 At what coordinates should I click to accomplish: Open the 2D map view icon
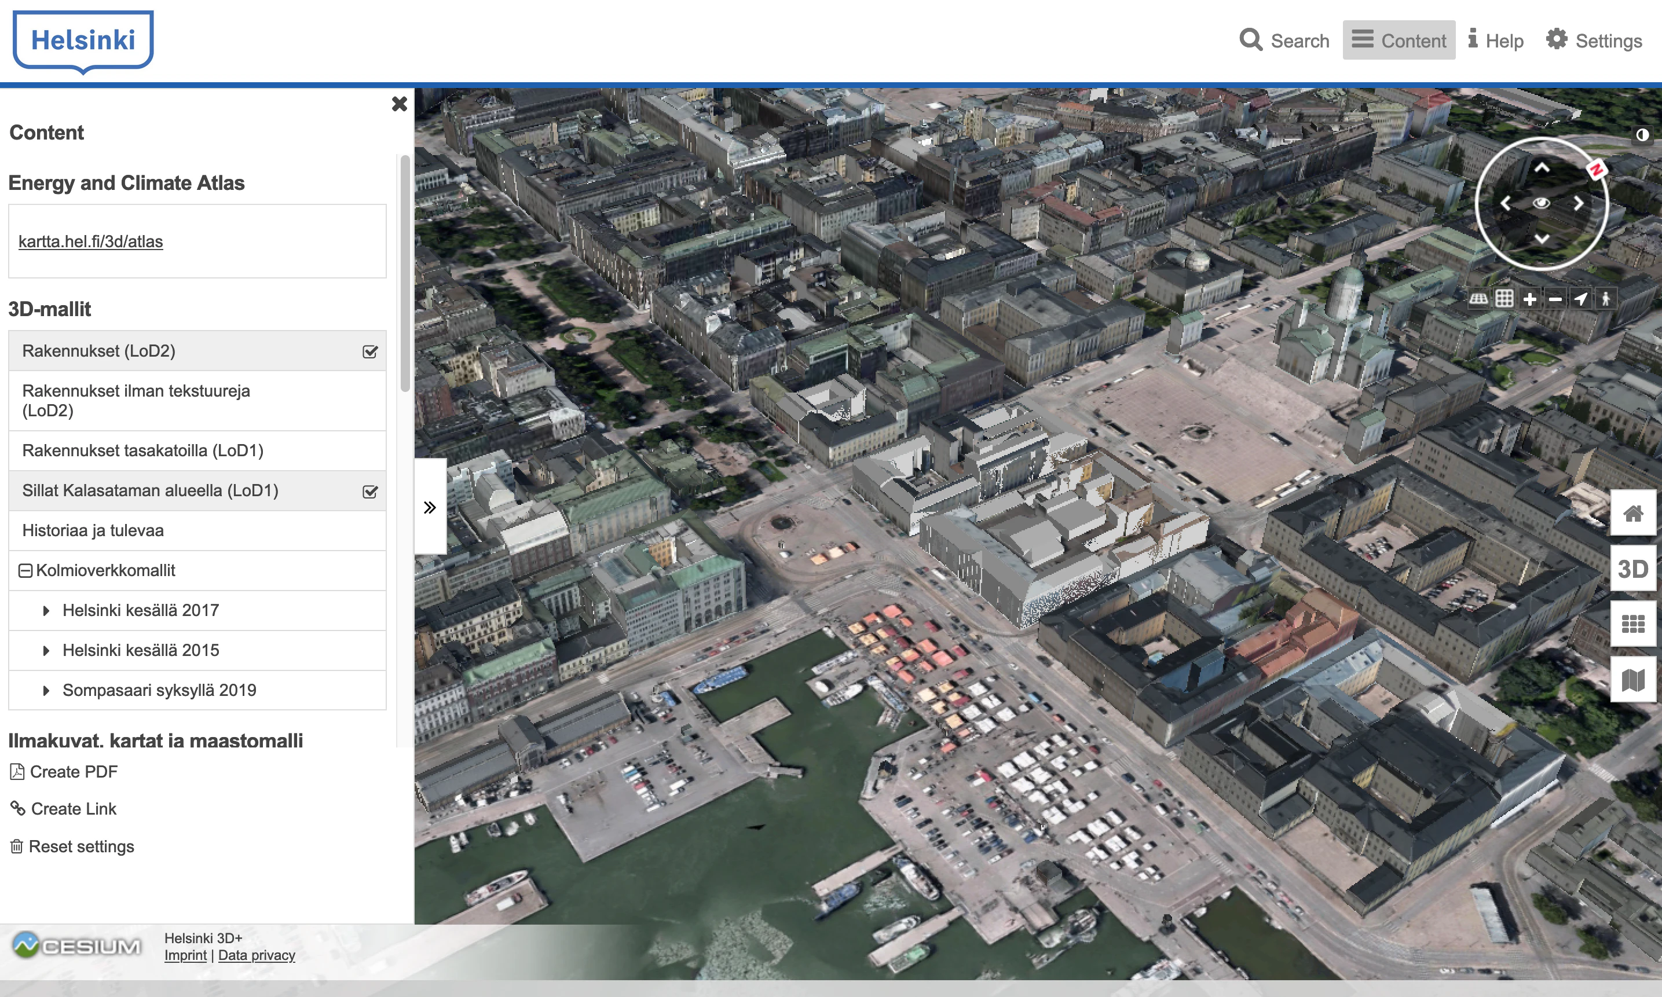pyautogui.click(x=1633, y=680)
